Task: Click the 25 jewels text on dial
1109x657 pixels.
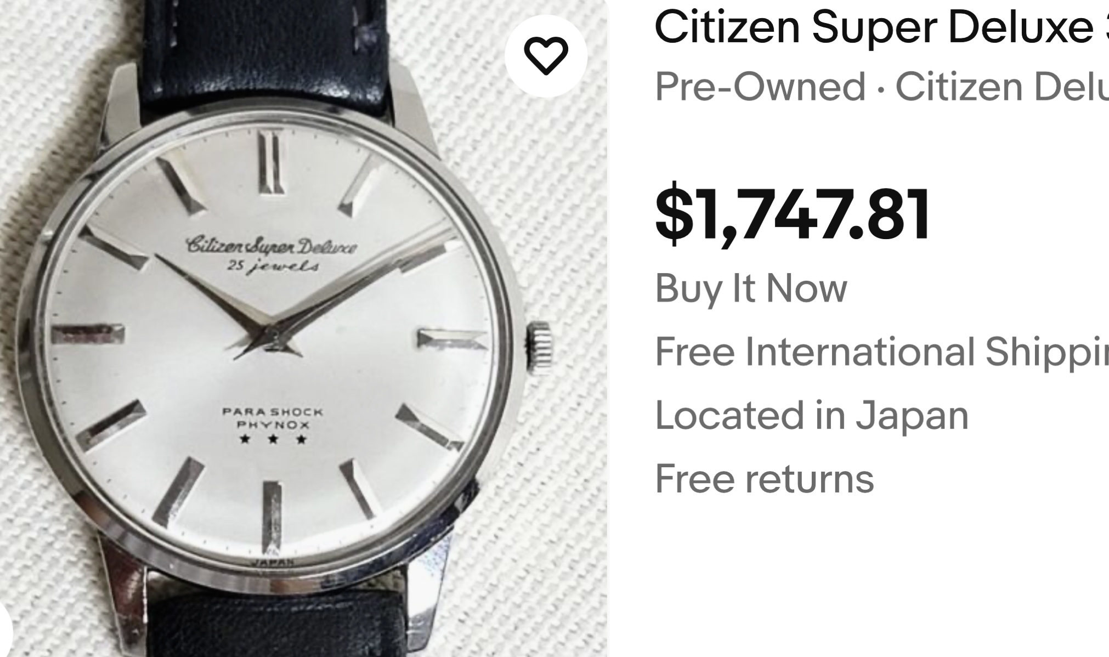Action: [273, 268]
